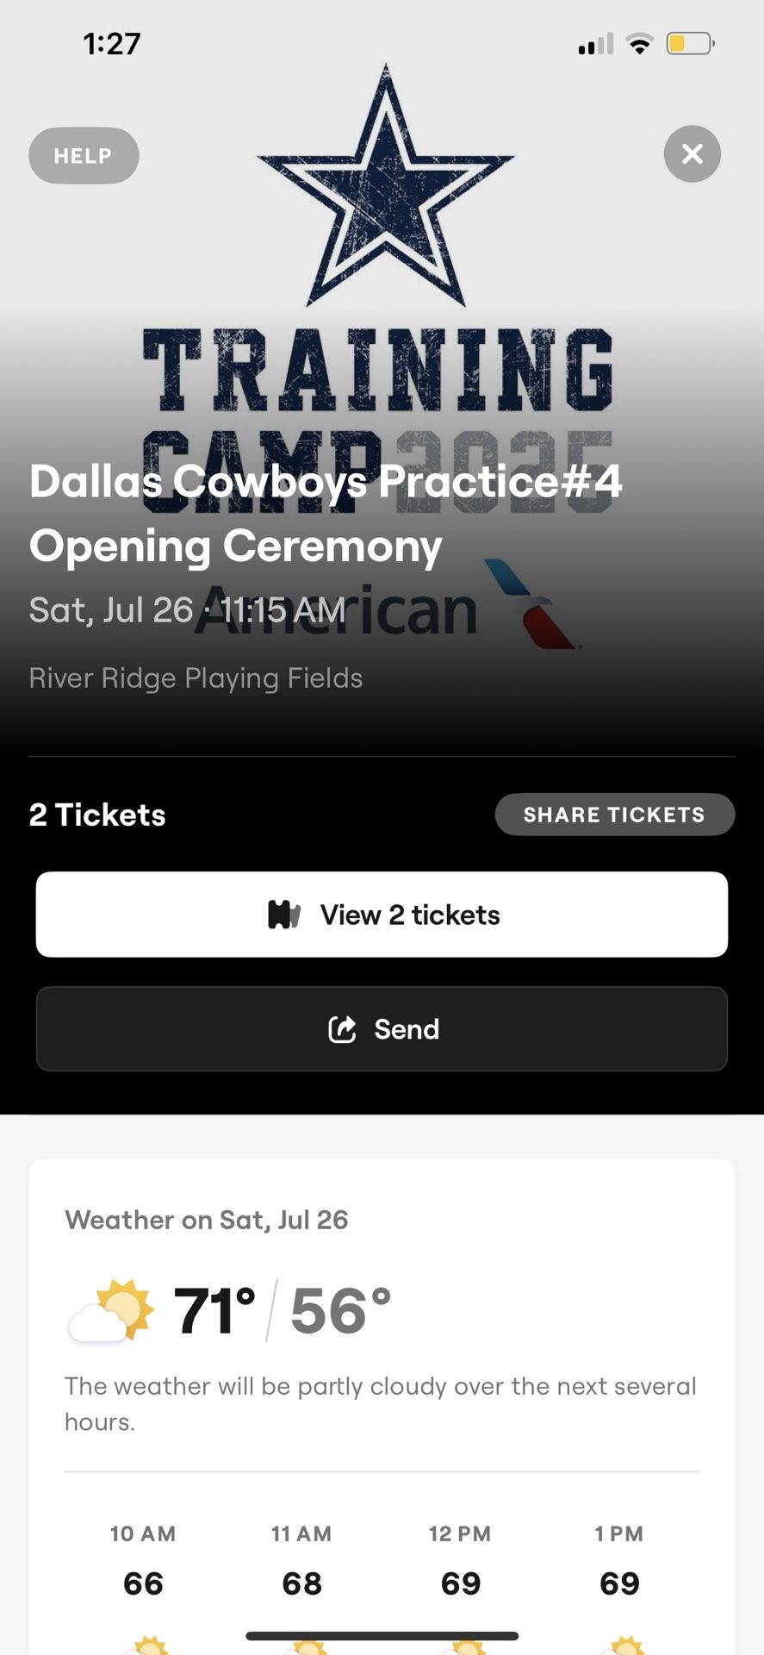The image size is (764, 1655).
Task: Tap the battery status icon
Action: [x=690, y=43]
